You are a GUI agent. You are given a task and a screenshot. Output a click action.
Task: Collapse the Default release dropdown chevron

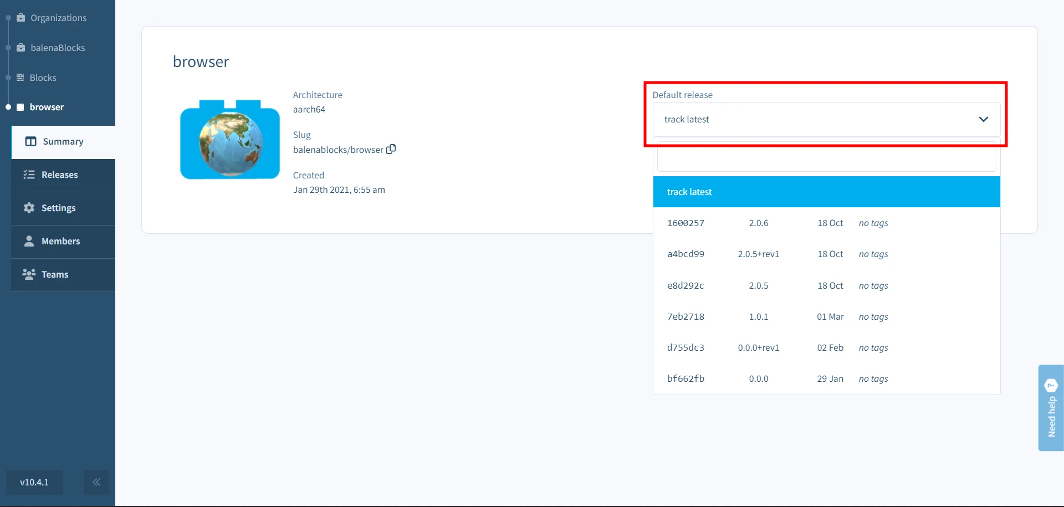tap(983, 120)
